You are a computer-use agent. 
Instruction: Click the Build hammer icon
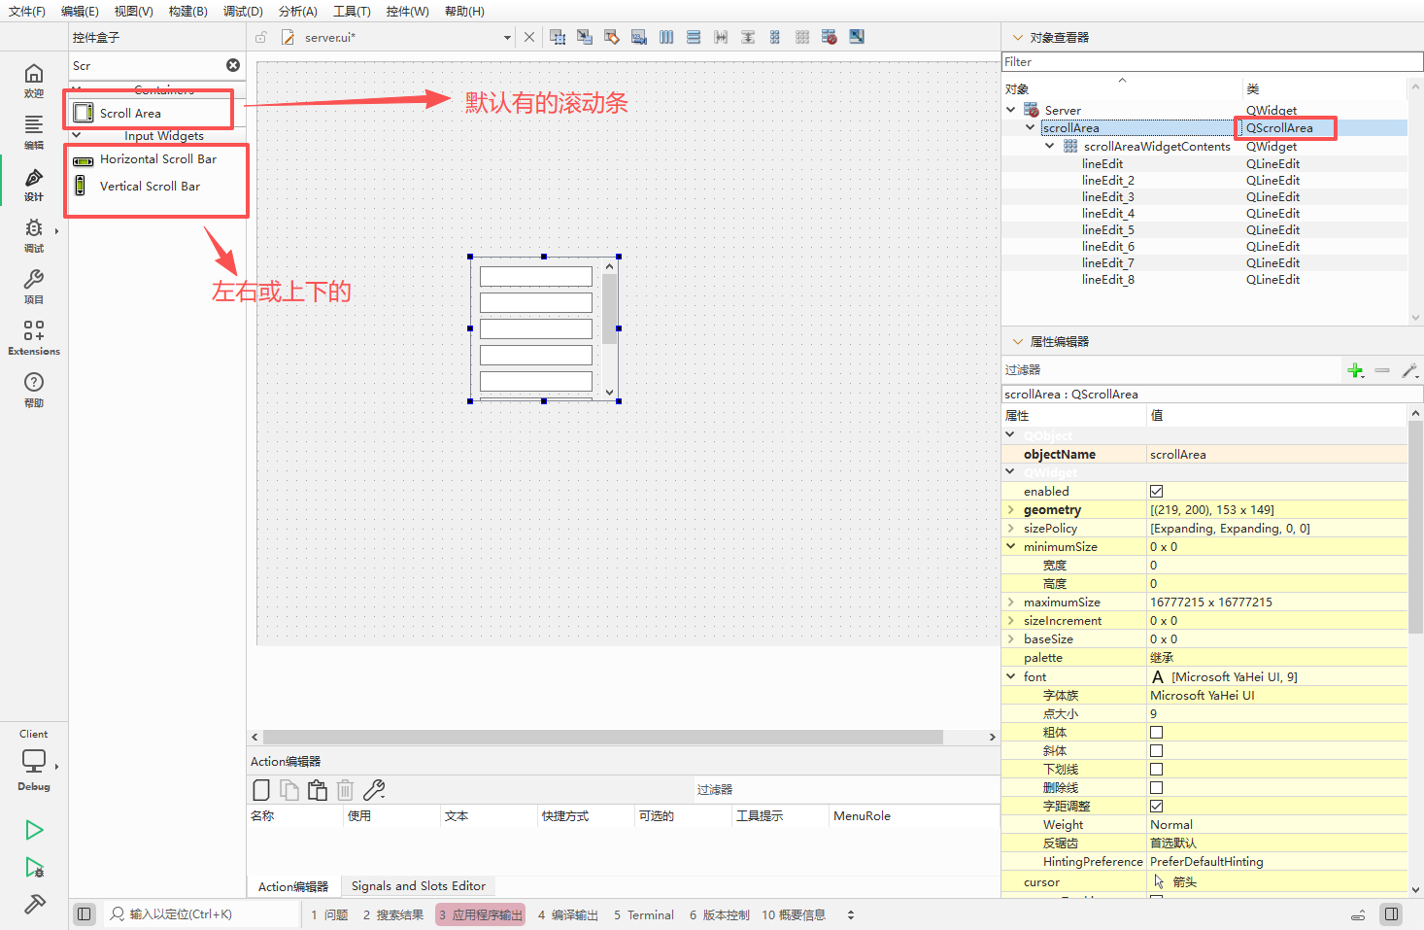pyautogui.click(x=34, y=905)
